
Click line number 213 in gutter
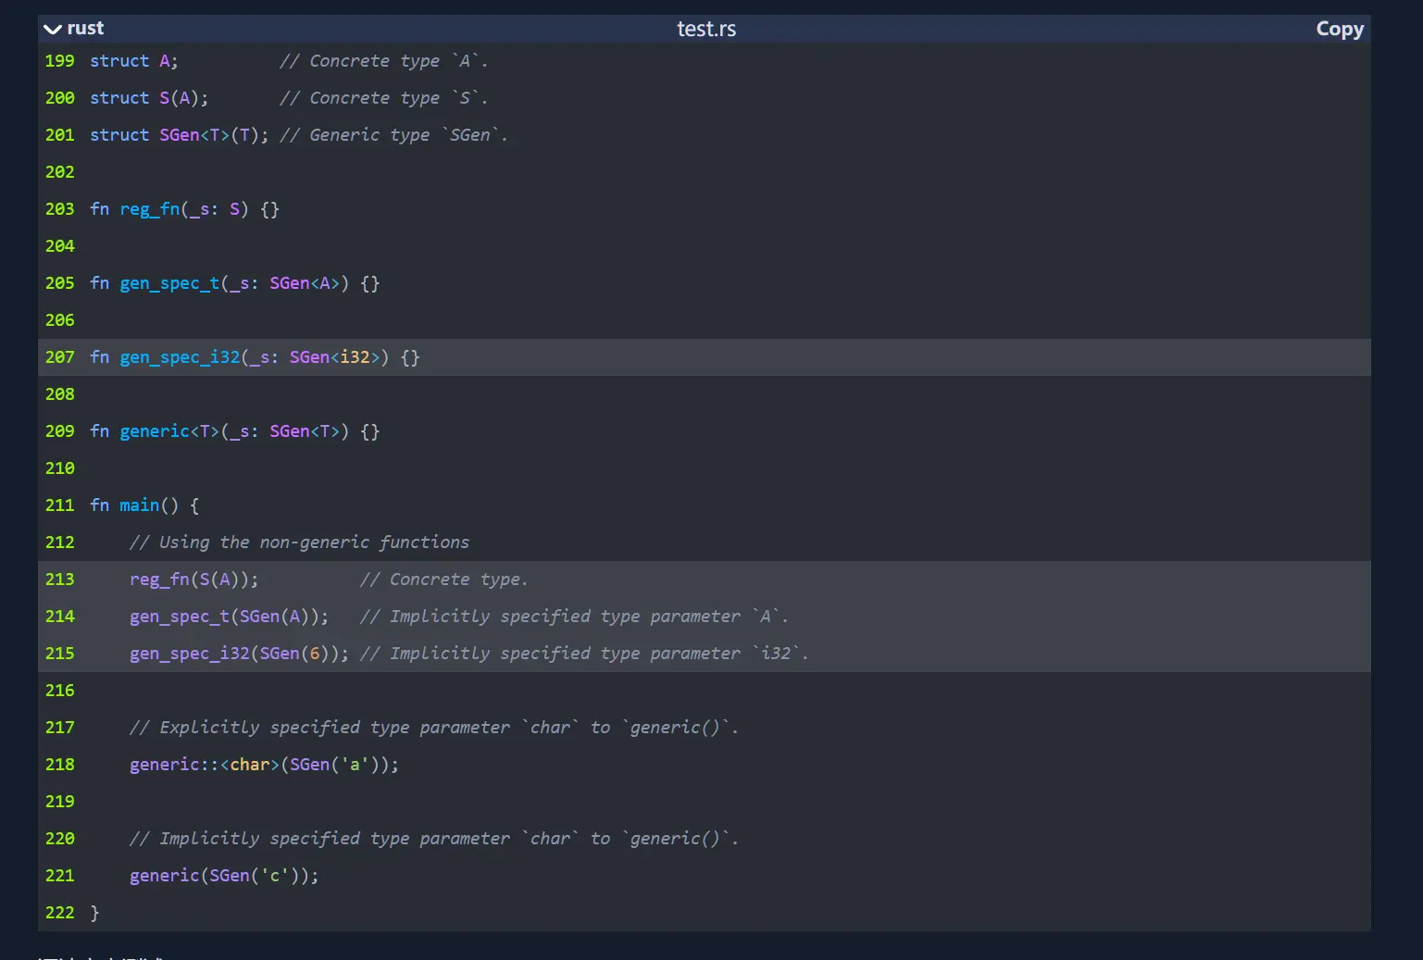click(59, 580)
